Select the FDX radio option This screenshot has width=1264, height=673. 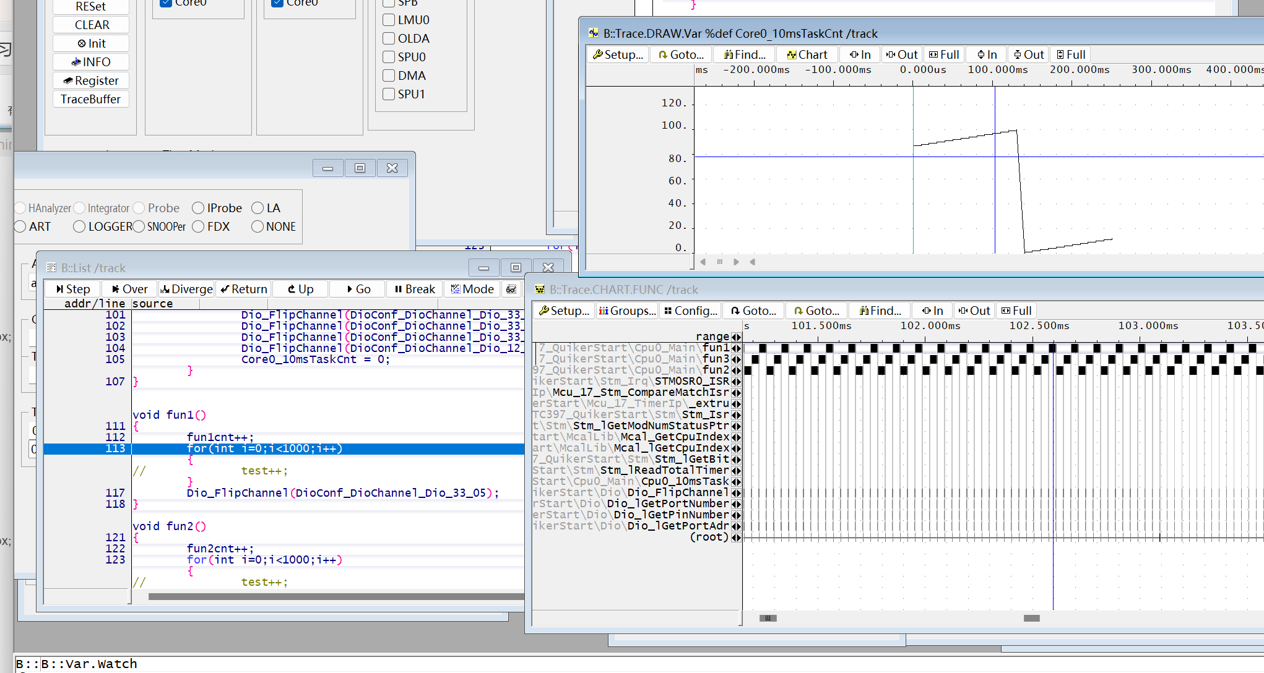198,226
